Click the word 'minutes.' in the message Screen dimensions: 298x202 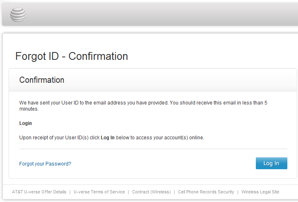click(29, 109)
